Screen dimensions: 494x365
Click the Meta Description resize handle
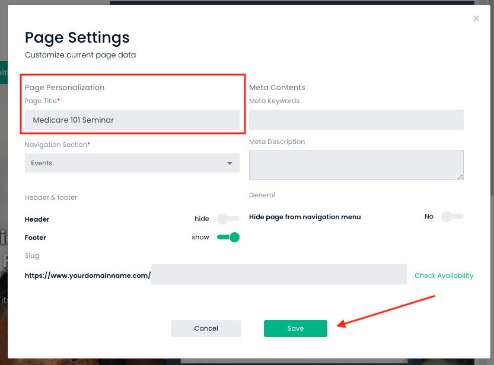(461, 177)
